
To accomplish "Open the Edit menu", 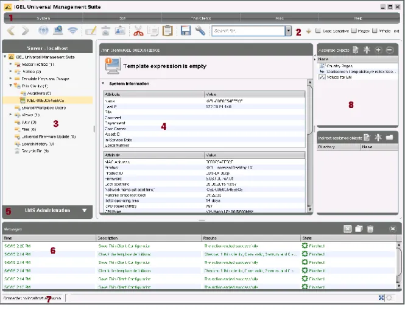I will coord(122,18).
